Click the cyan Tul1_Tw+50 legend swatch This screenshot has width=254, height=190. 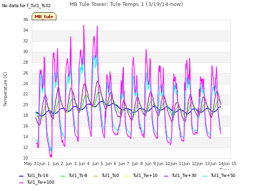tap(205, 176)
